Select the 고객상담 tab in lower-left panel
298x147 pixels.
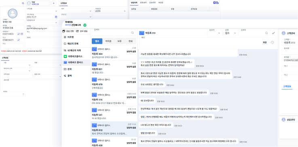5,58
